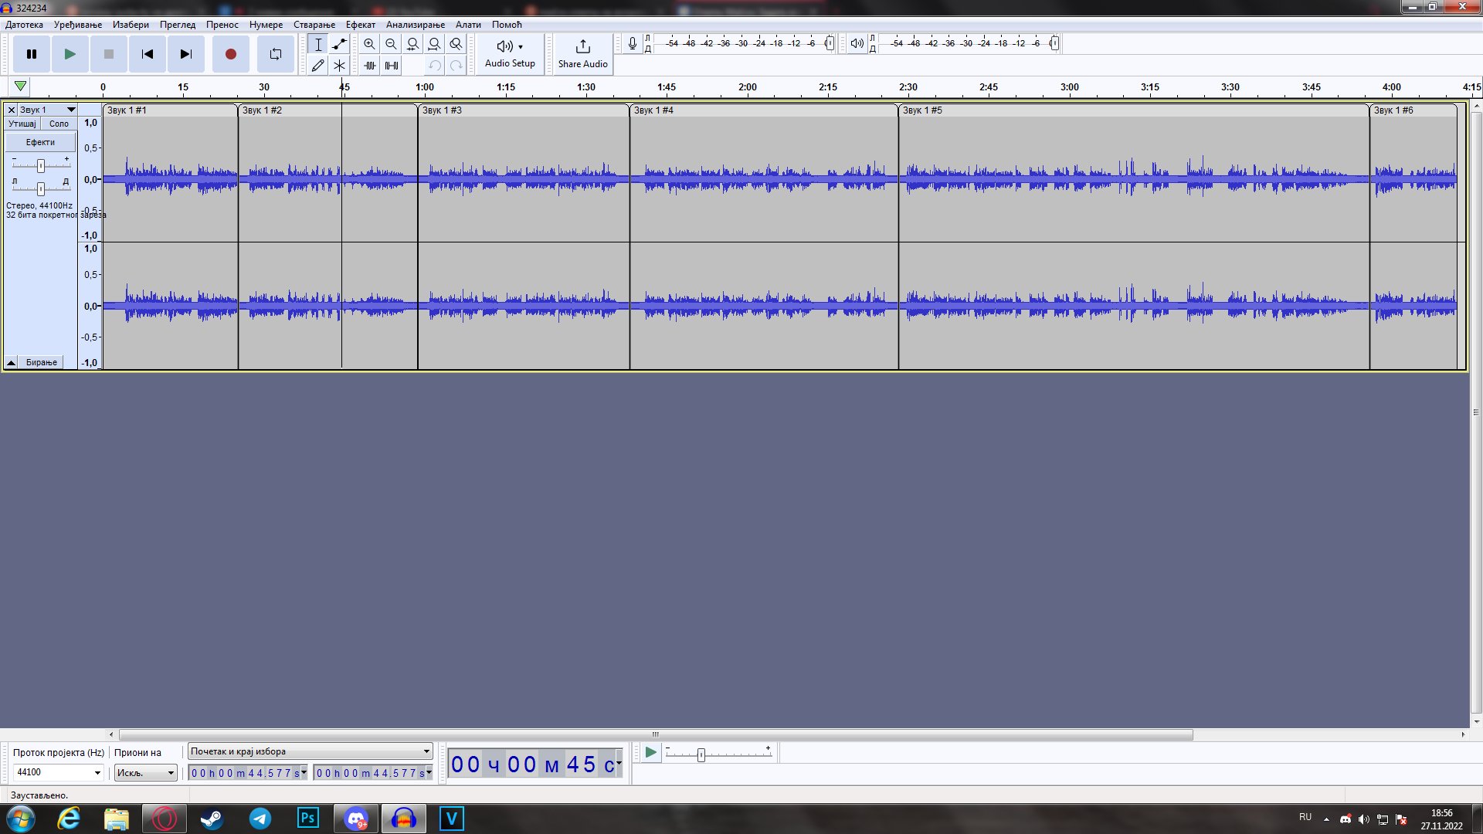Select the Multi-tool asterisk icon
Viewport: 1483px width, 834px height.
coord(339,66)
